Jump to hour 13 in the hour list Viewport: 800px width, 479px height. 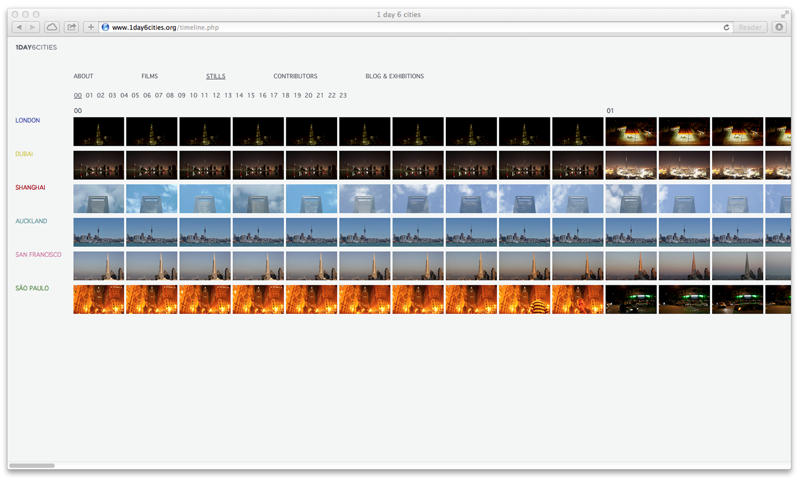point(228,95)
